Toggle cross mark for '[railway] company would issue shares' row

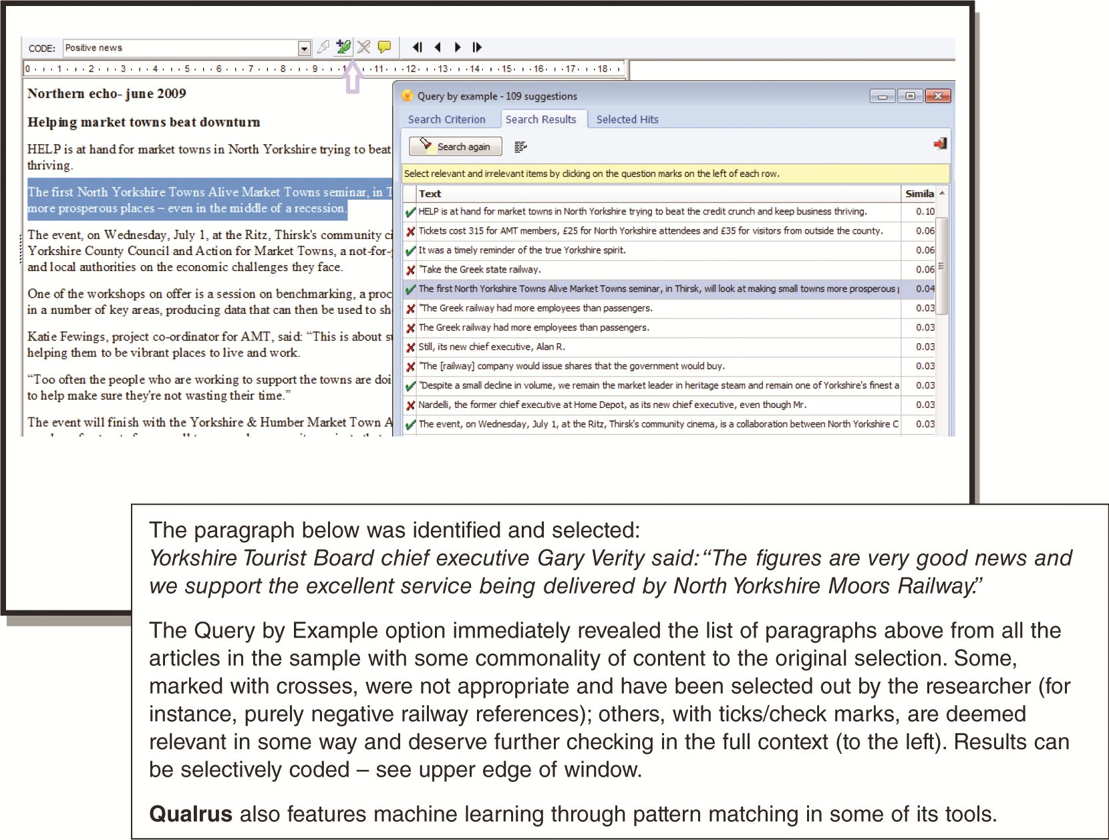coord(410,367)
